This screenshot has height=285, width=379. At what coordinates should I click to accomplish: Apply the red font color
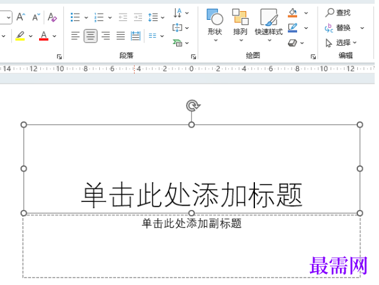(44, 36)
